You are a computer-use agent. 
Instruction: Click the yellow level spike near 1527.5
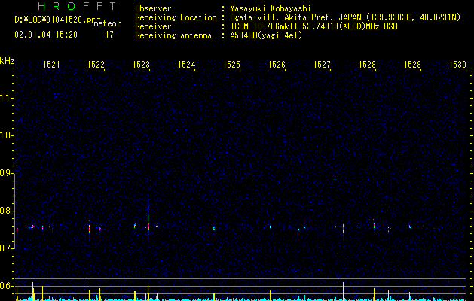(344, 291)
